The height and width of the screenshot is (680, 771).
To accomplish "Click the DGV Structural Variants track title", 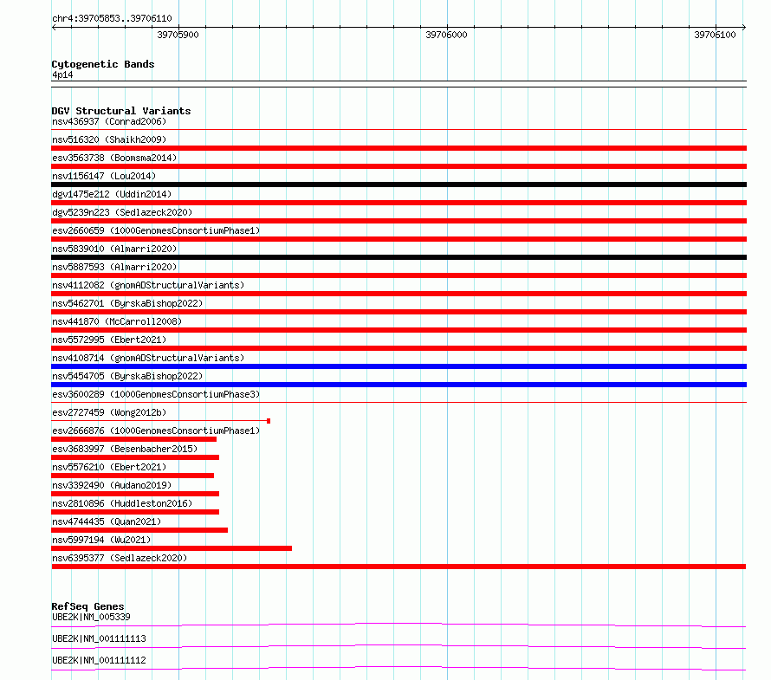I will pos(121,111).
